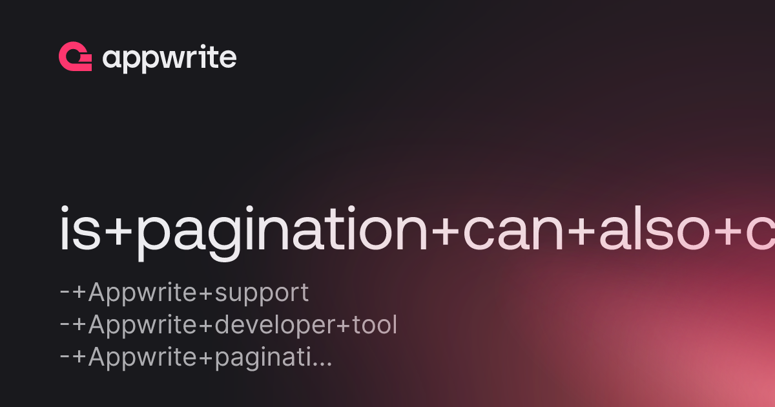Select the "-+Appwrite+support" line
The image size is (775, 407).
pyautogui.click(x=184, y=293)
